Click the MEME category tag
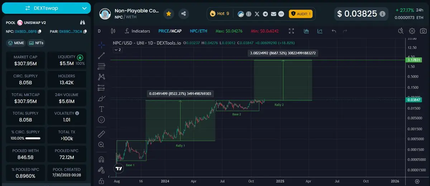This screenshot has width=430, height=186. coord(16,43)
